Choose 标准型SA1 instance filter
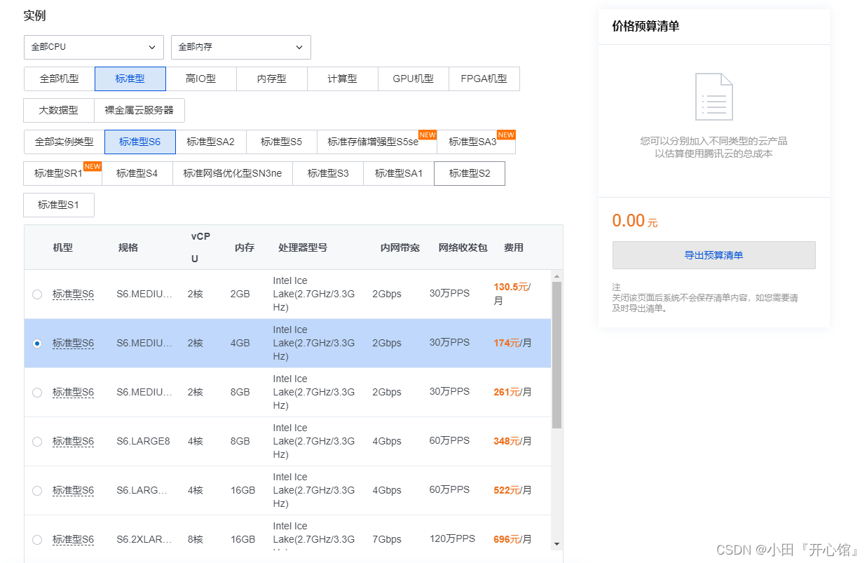This screenshot has height=563, width=867. (x=399, y=173)
